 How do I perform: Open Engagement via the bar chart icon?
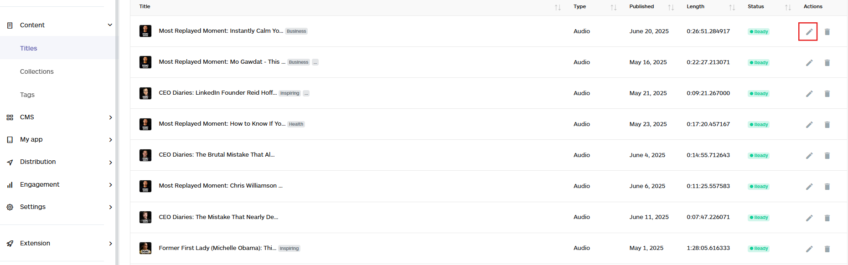(10, 184)
